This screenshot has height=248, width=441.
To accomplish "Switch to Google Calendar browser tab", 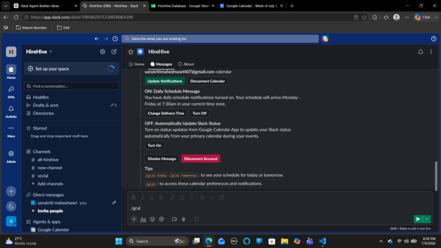I will [251, 5].
